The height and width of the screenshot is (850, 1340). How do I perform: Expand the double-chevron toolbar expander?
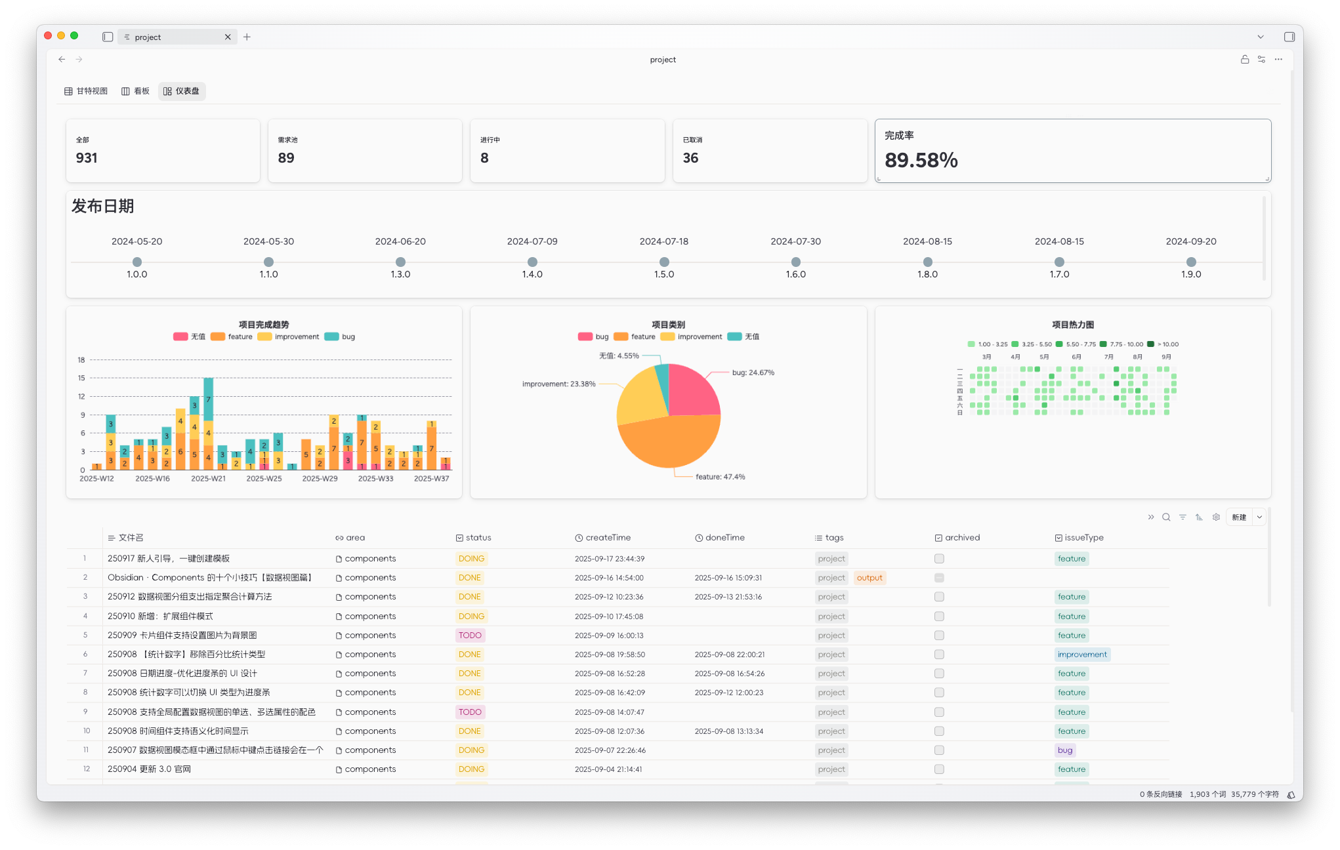[x=1150, y=517]
